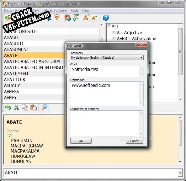
Task: Open the Tools menu
Action: (74, 10)
